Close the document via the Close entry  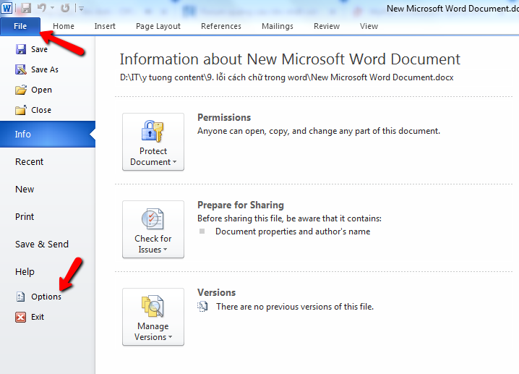(40, 110)
